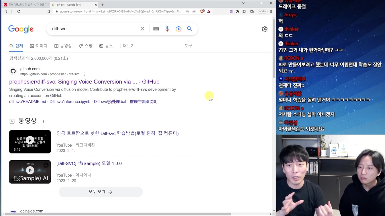Click the address bar URL

[121, 11]
